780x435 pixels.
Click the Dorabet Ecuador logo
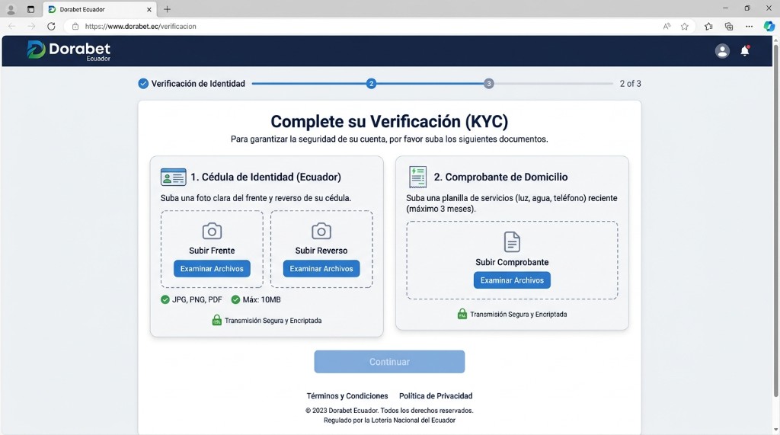point(69,51)
